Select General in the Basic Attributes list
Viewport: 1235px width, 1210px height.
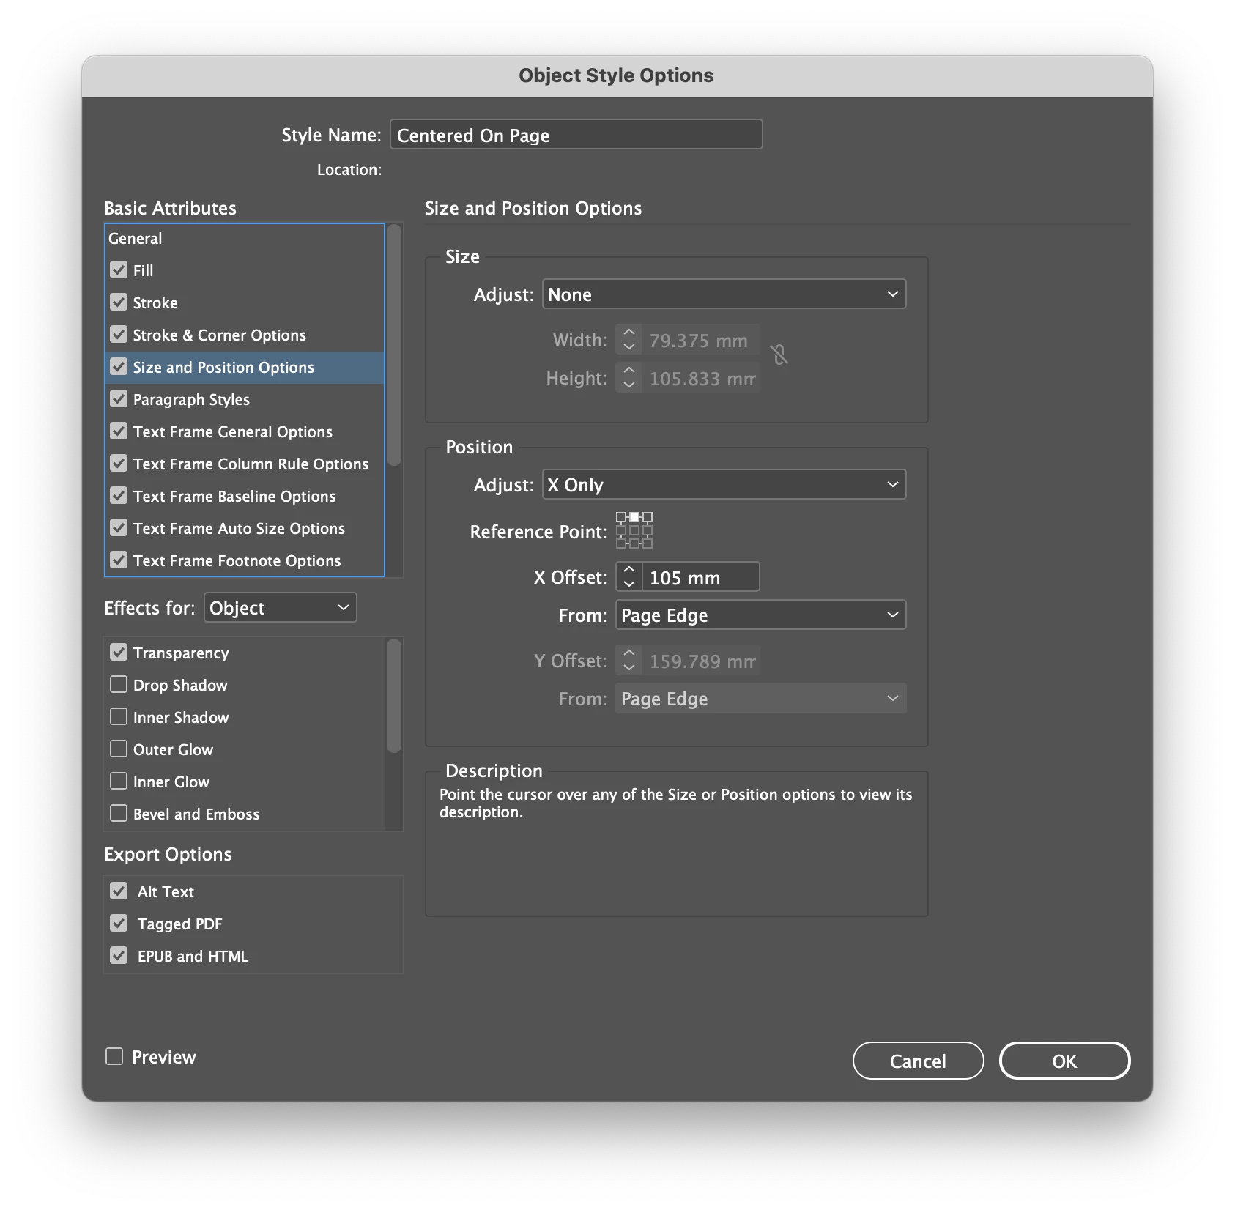point(136,239)
